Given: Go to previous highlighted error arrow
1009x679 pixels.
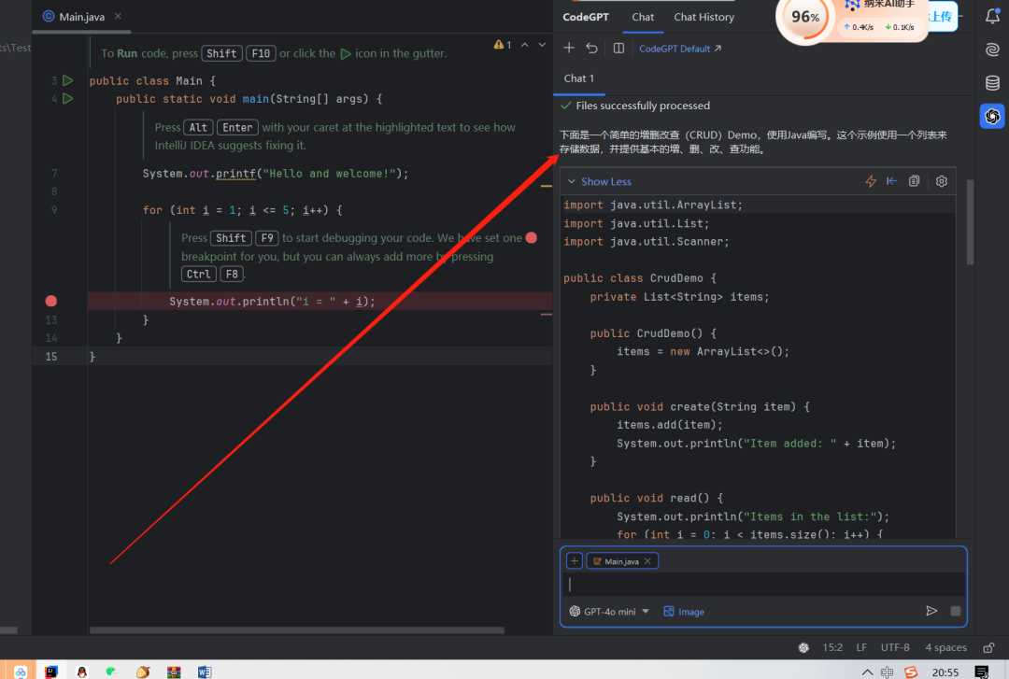Looking at the screenshot, I should click(x=524, y=45).
